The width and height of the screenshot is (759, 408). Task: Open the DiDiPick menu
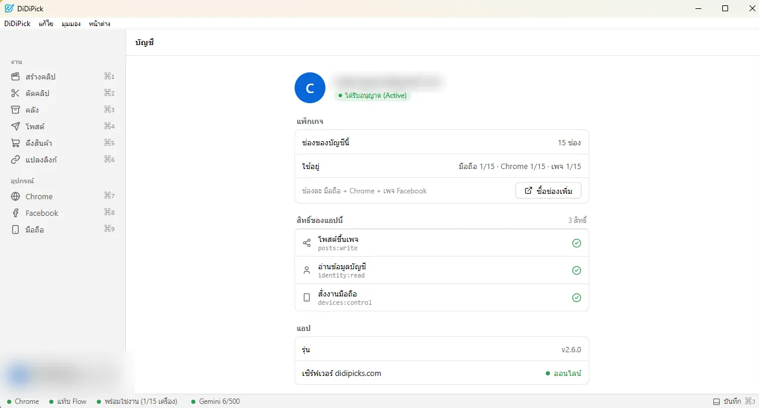click(x=17, y=24)
